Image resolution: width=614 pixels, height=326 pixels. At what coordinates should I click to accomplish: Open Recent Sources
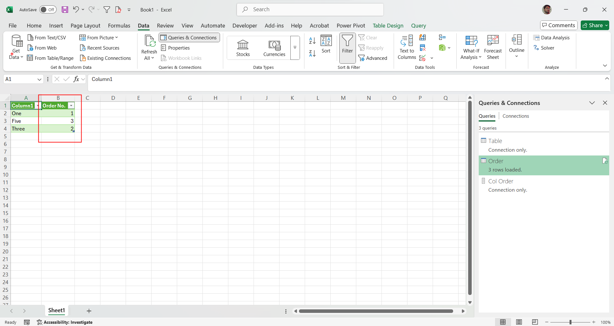[x=99, y=48]
